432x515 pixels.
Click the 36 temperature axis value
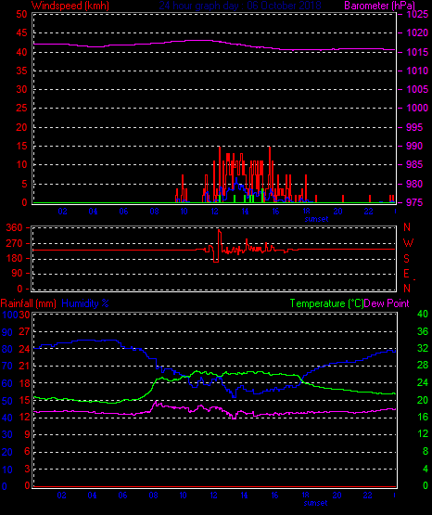423,331
